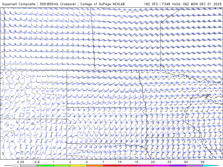This screenshot has width=223, height=167.
Task: Click the legend label reading 25
Action: pos(169,162)
